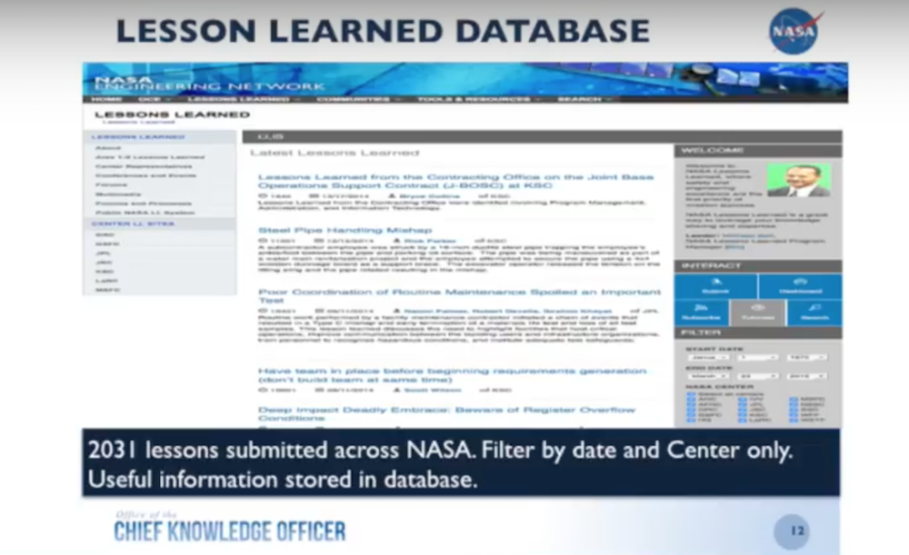Toggle the LaRC center filter checkbox
The width and height of the screenshot is (909, 555).
[743, 420]
